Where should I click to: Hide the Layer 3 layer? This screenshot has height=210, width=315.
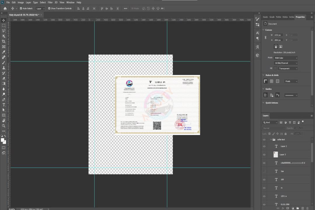[264, 155]
